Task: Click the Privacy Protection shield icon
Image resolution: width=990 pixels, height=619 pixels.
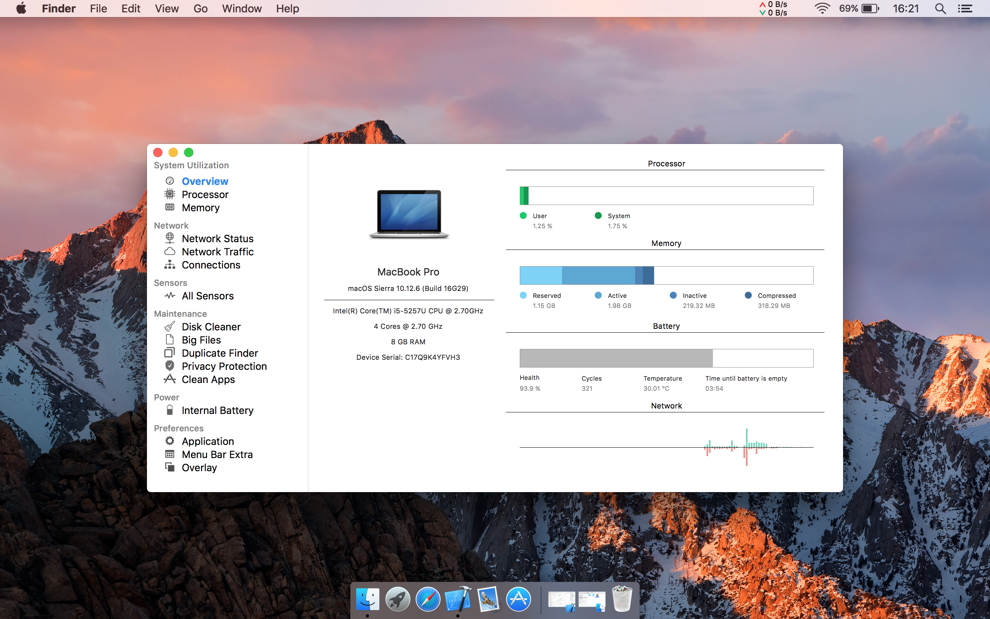Action: [x=170, y=366]
